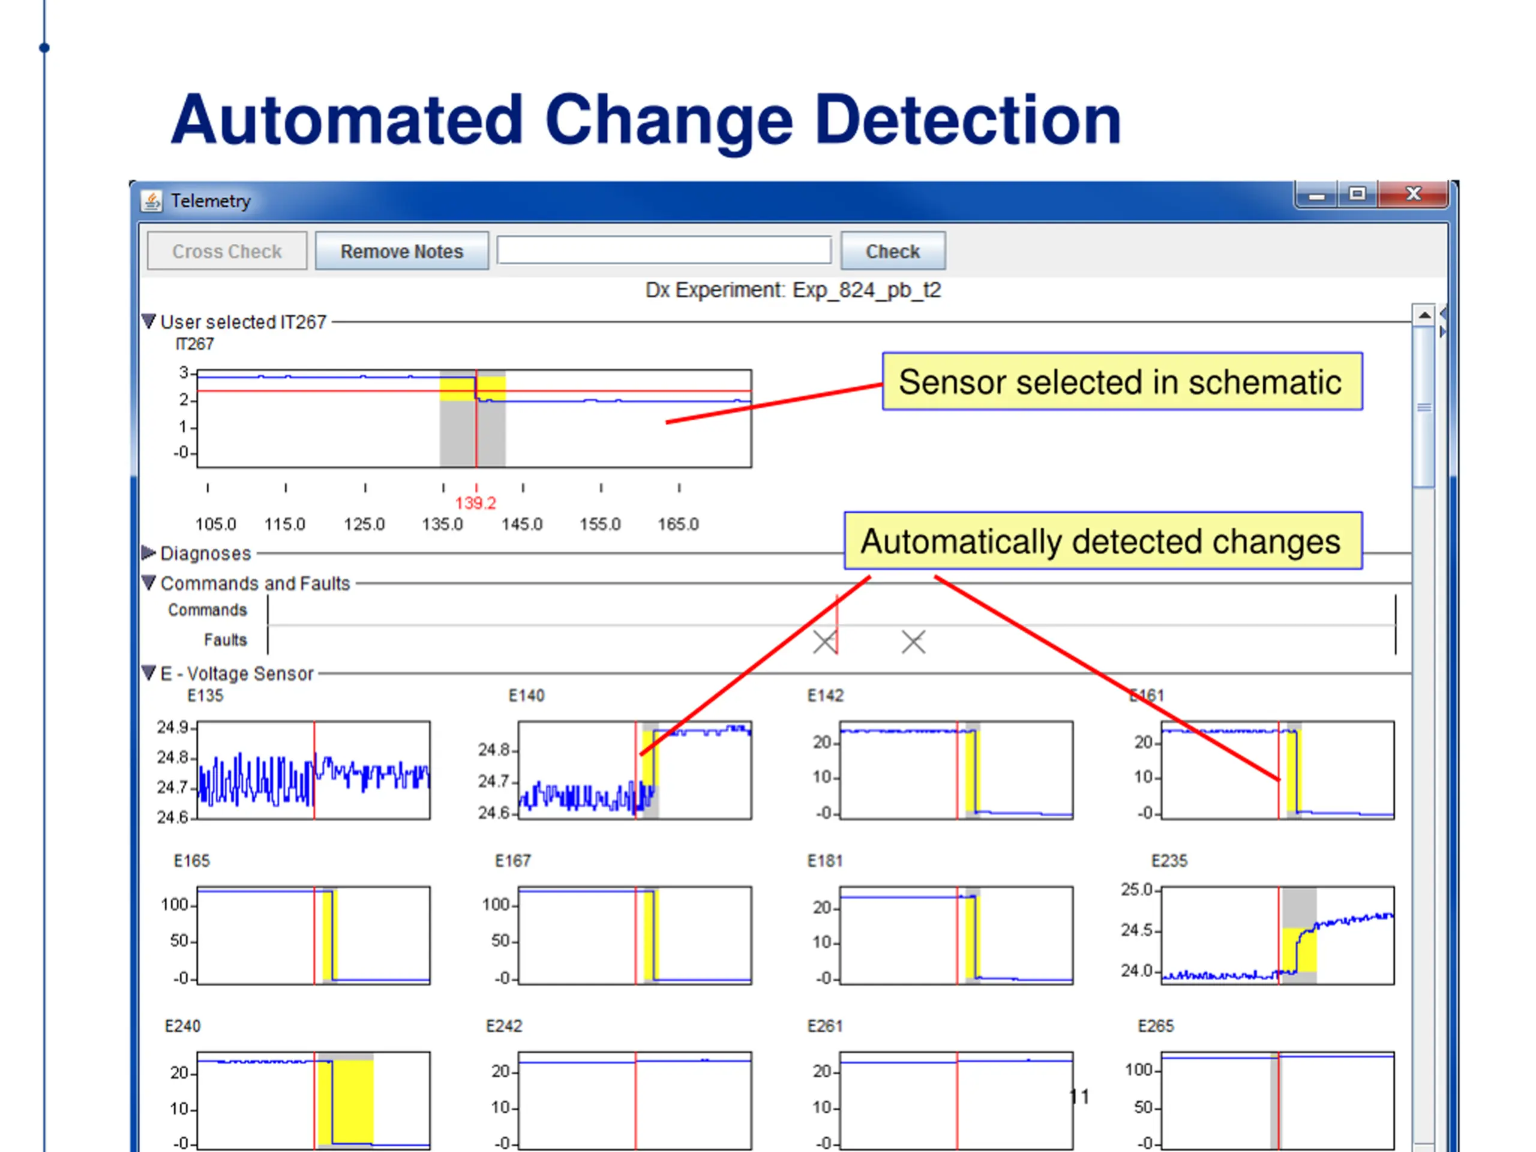
Task: Click the IT267 chart title
Action: tap(194, 344)
